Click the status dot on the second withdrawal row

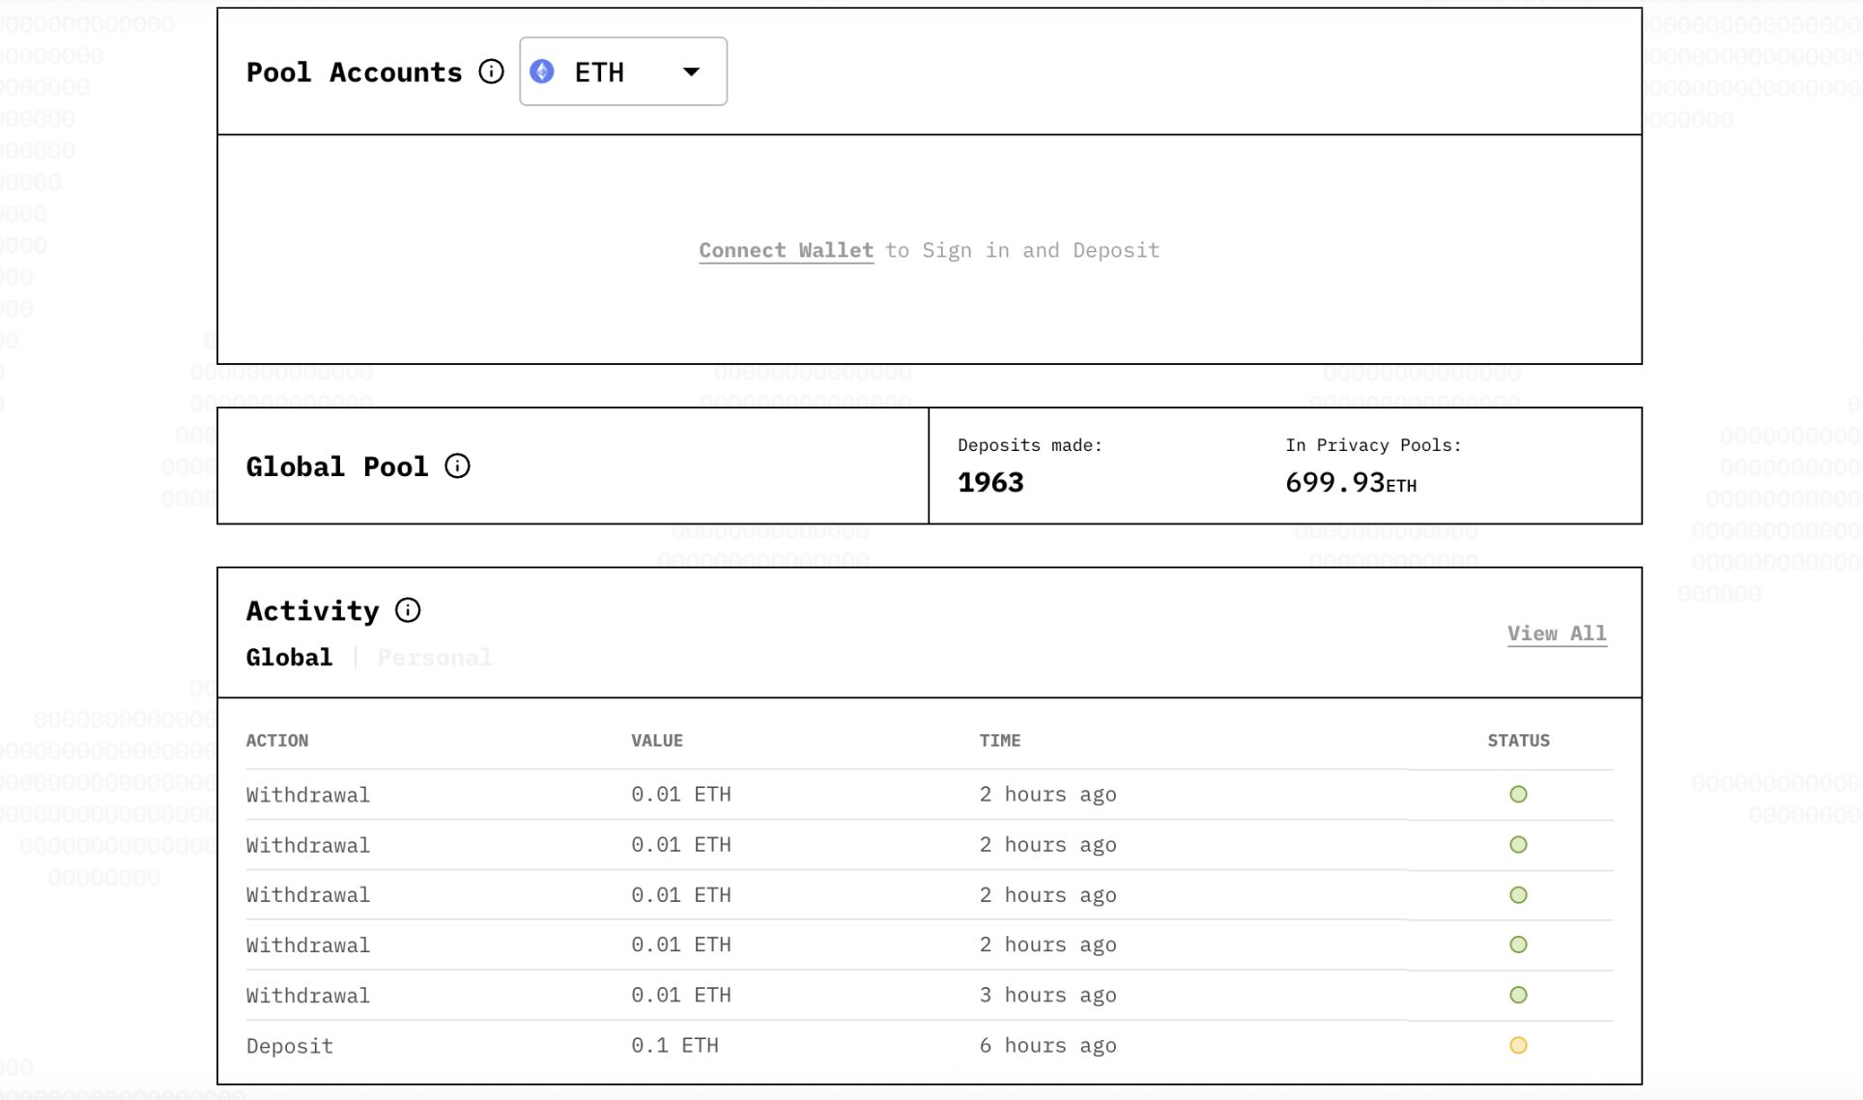(x=1518, y=844)
